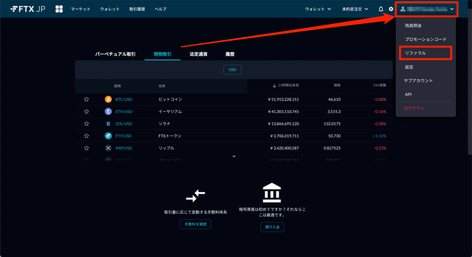Expand more markets with the chevron
The width and height of the screenshot is (472, 257).
tap(234, 156)
